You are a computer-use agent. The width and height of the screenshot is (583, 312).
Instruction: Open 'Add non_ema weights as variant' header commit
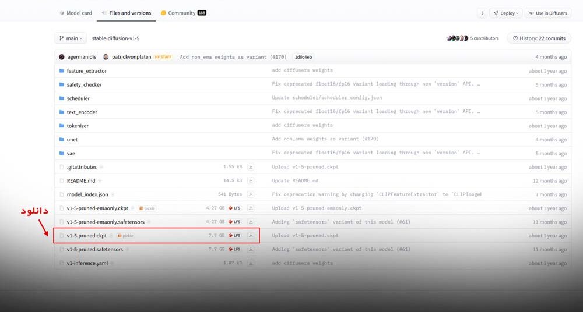point(233,57)
